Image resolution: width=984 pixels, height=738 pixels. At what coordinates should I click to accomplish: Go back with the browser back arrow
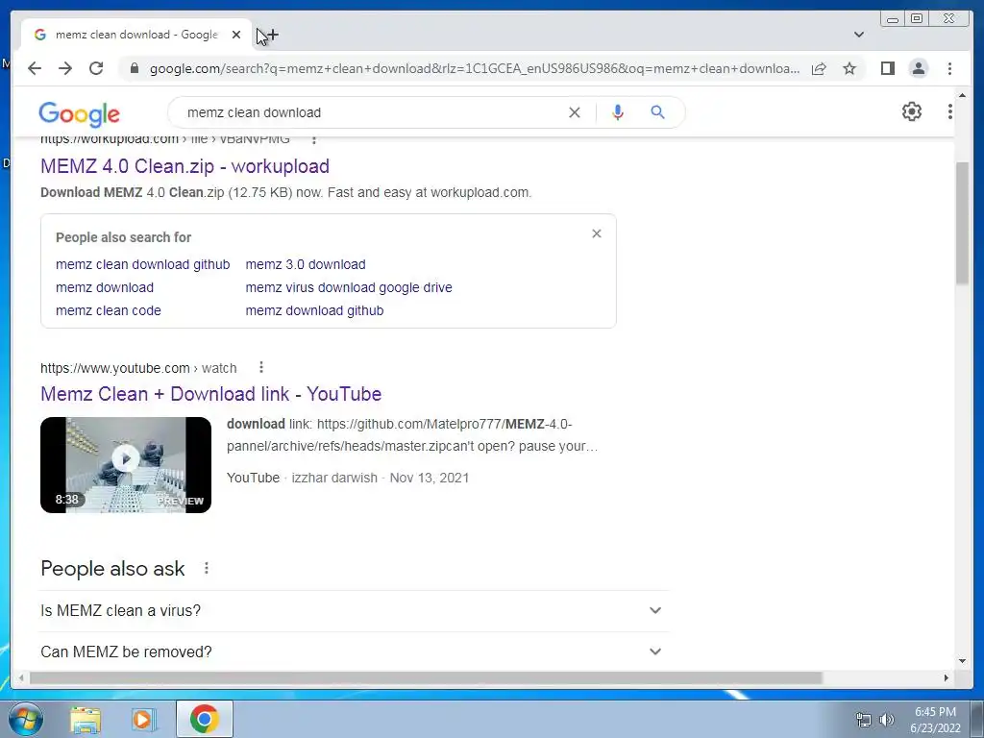35,68
